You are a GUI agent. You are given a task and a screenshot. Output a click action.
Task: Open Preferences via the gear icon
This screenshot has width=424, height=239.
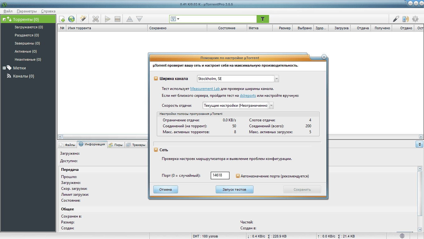point(415,19)
